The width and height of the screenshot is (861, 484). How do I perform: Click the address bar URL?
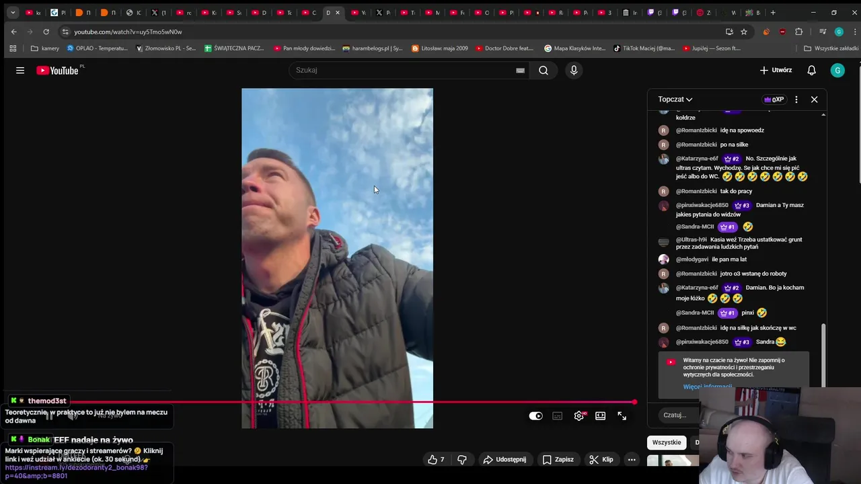128,32
